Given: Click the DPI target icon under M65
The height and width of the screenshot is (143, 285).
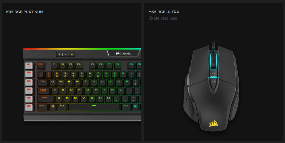Looking at the screenshot, I should coord(151,18).
